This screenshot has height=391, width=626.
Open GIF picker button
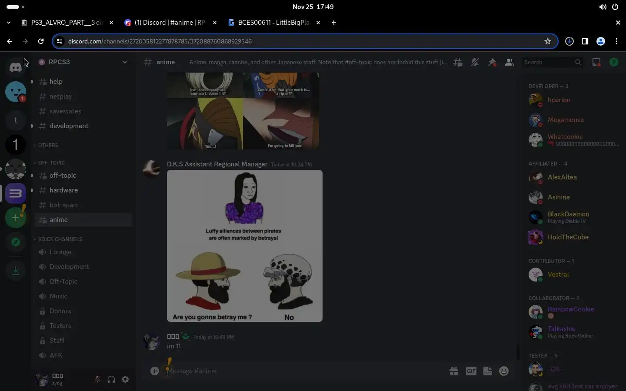pos(471,371)
